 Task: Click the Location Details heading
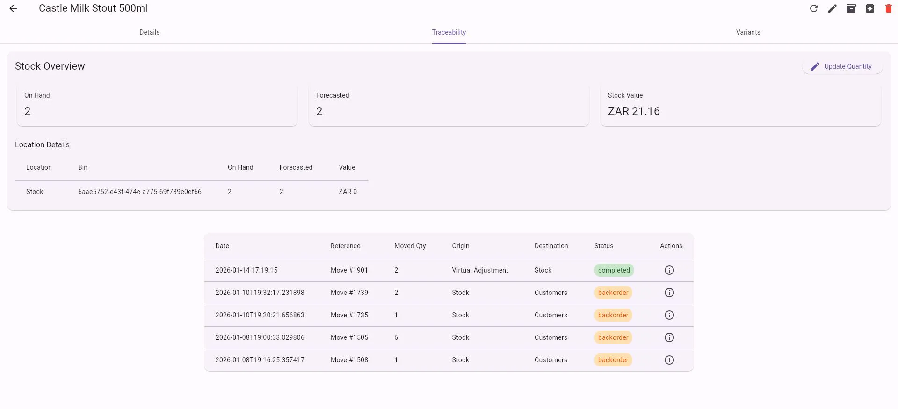pyautogui.click(x=42, y=145)
